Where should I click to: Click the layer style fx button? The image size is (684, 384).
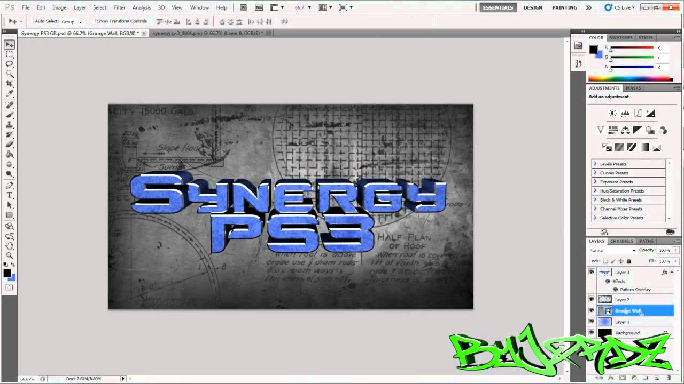point(611,378)
